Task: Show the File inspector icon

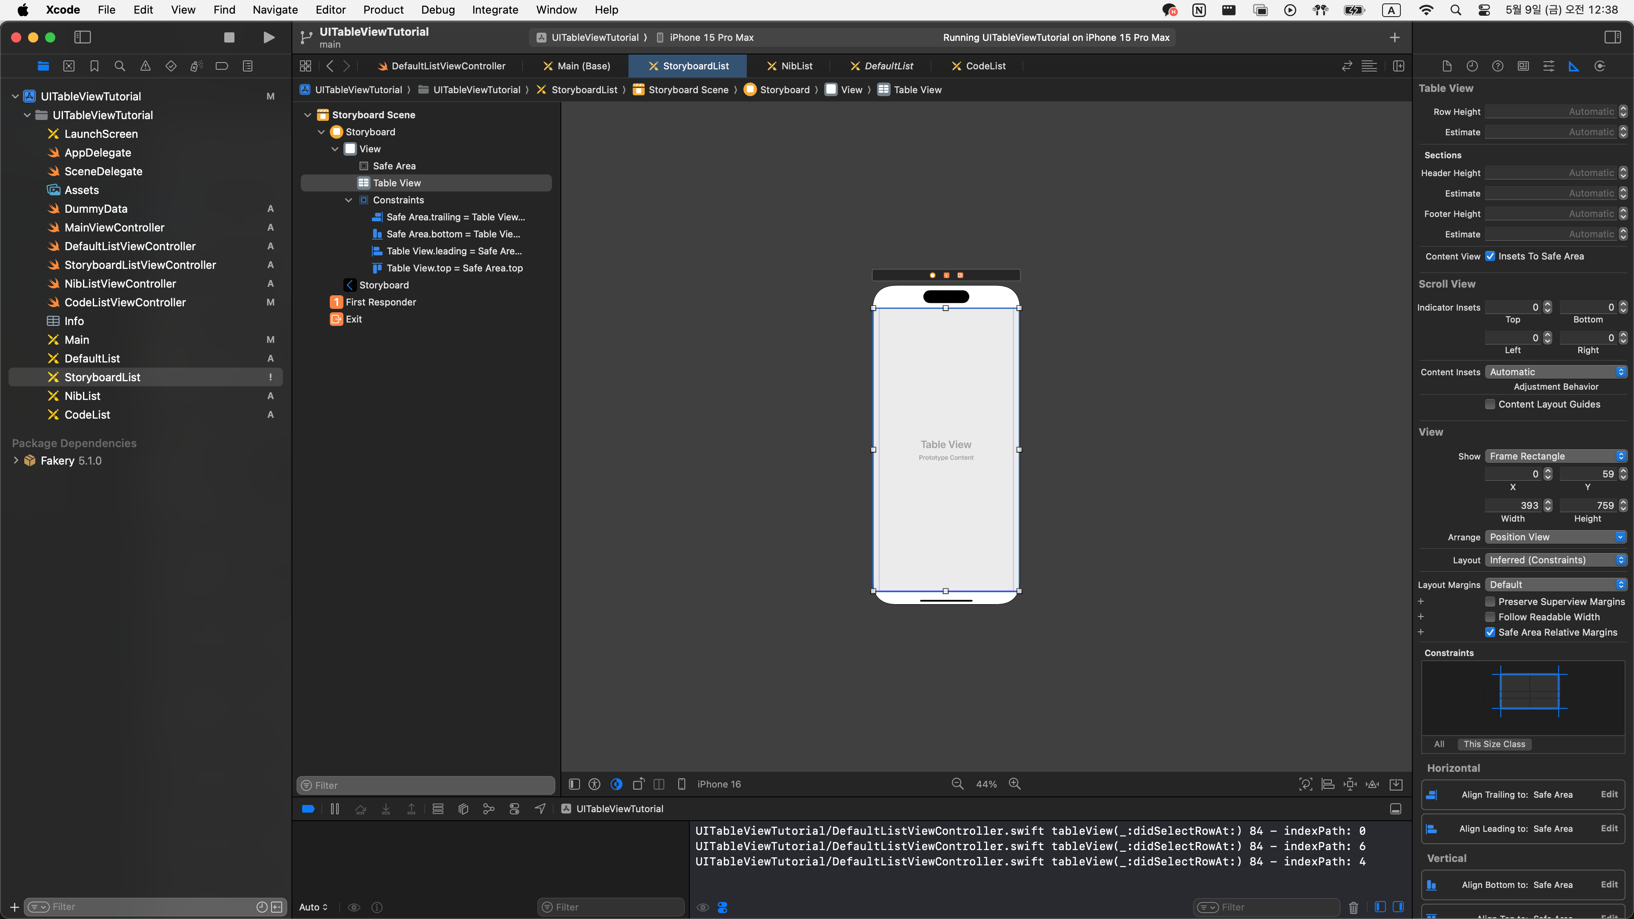Action: [x=1447, y=66]
